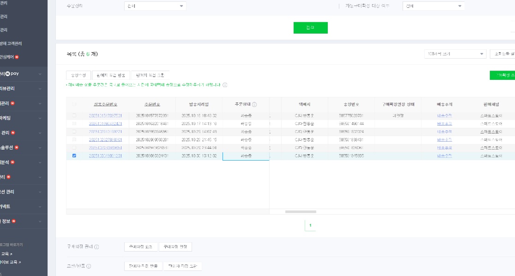
Task: Click order number cell 2025101622018401
Action: point(152,124)
